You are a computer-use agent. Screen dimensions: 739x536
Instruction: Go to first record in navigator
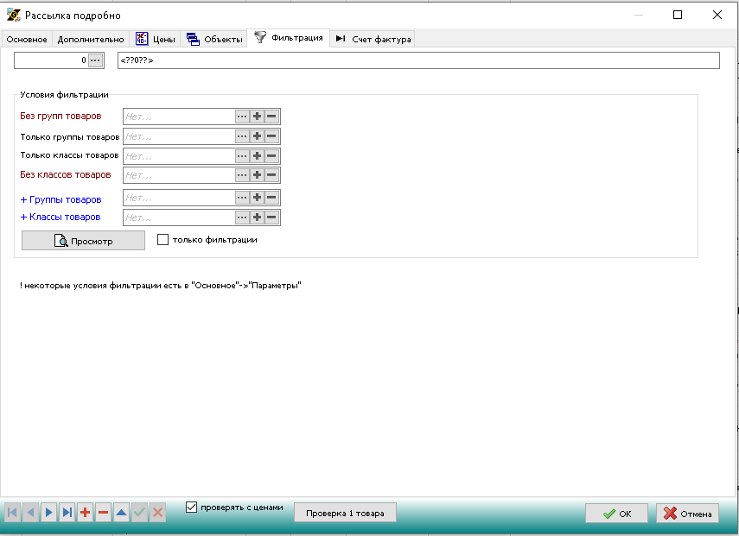pos(13,513)
